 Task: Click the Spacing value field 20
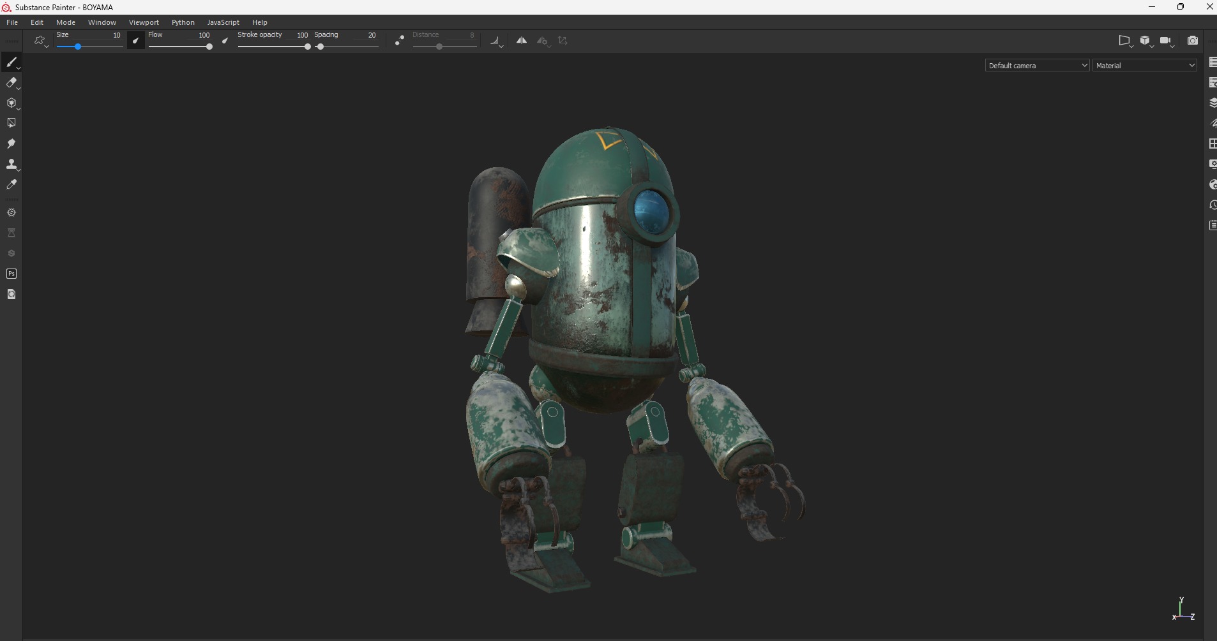coord(372,35)
